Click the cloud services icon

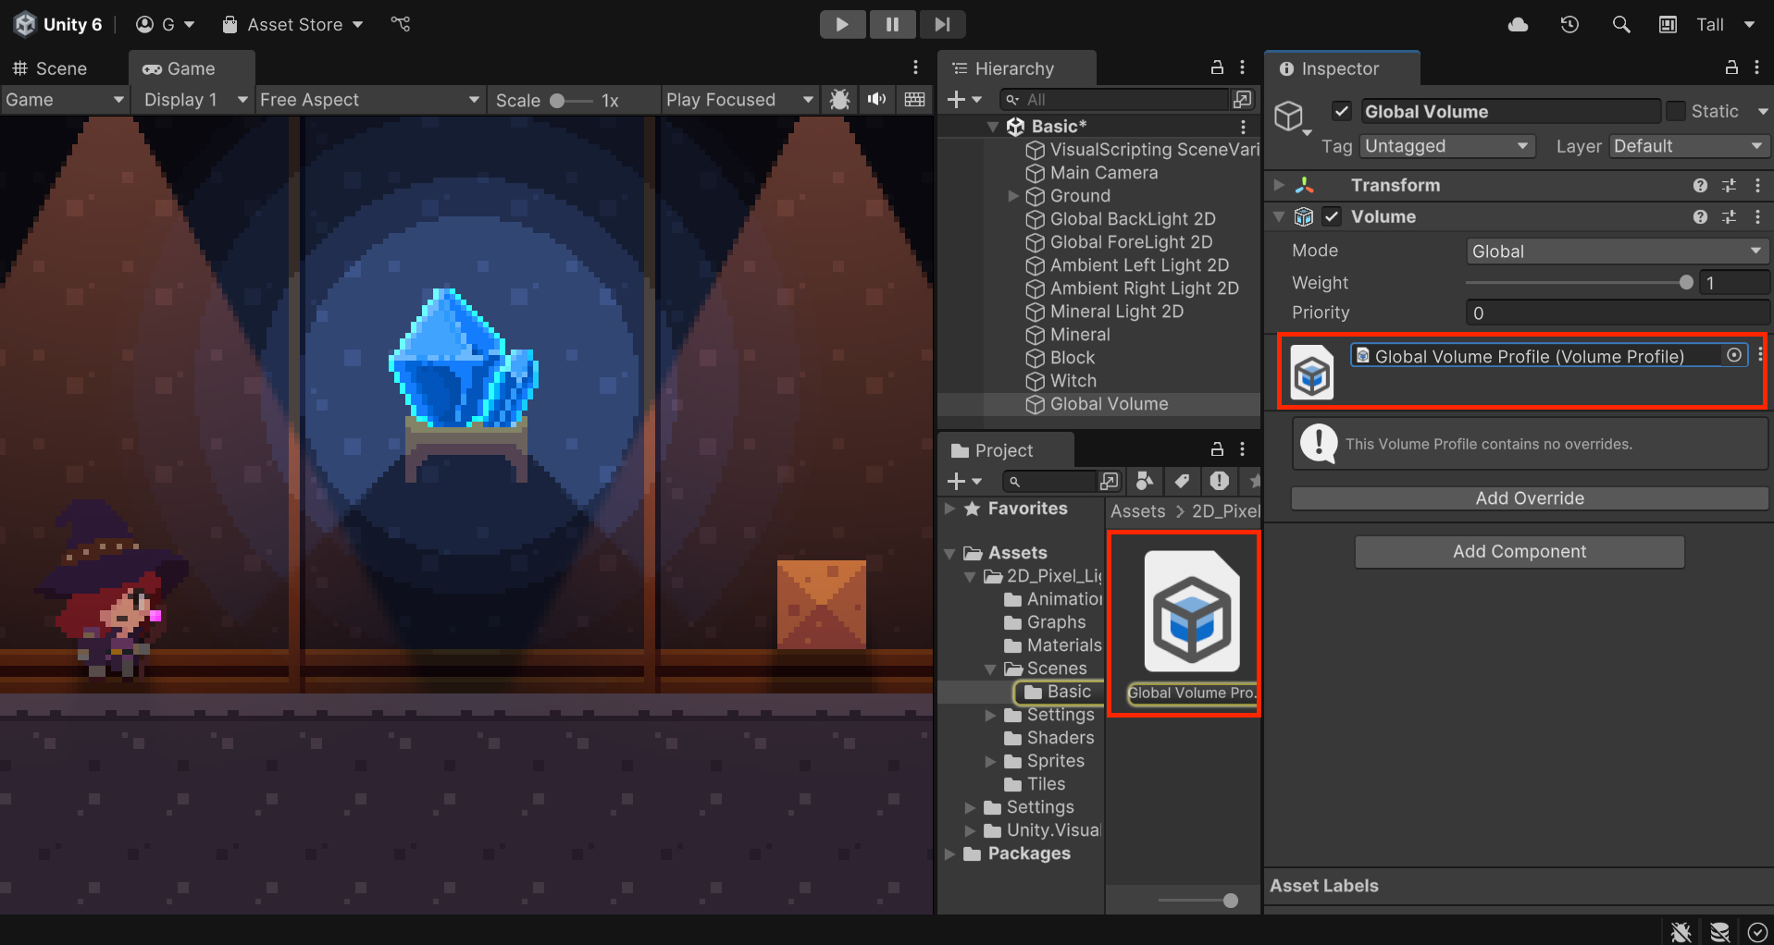click(1518, 25)
